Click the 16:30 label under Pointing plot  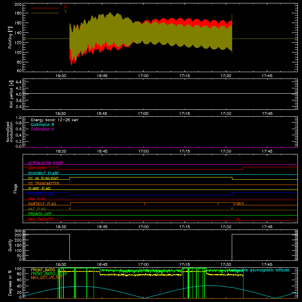[x=61, y=76]
